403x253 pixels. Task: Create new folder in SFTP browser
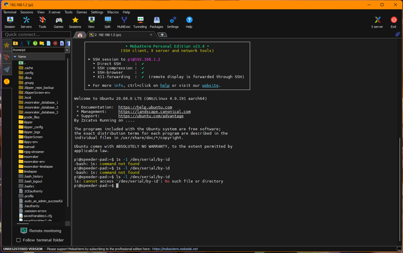pos(42,43)
